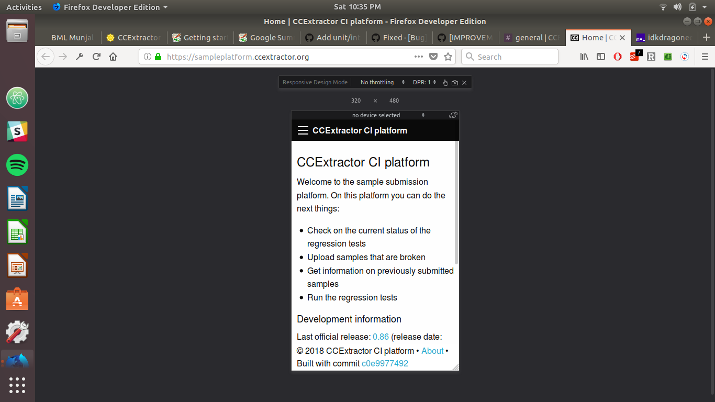Open a new browser tab
This screenshot has height=402, width=715.
[707, 38]
